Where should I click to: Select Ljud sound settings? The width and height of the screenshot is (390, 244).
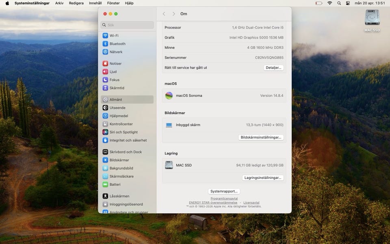point(113,72)
